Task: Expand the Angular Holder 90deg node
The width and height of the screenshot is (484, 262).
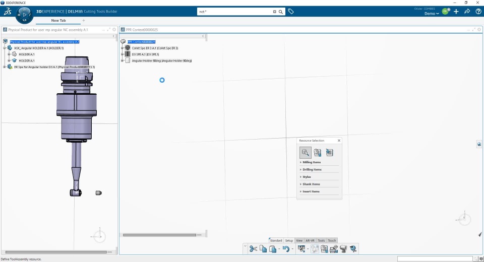Action: tap(122, 61)
